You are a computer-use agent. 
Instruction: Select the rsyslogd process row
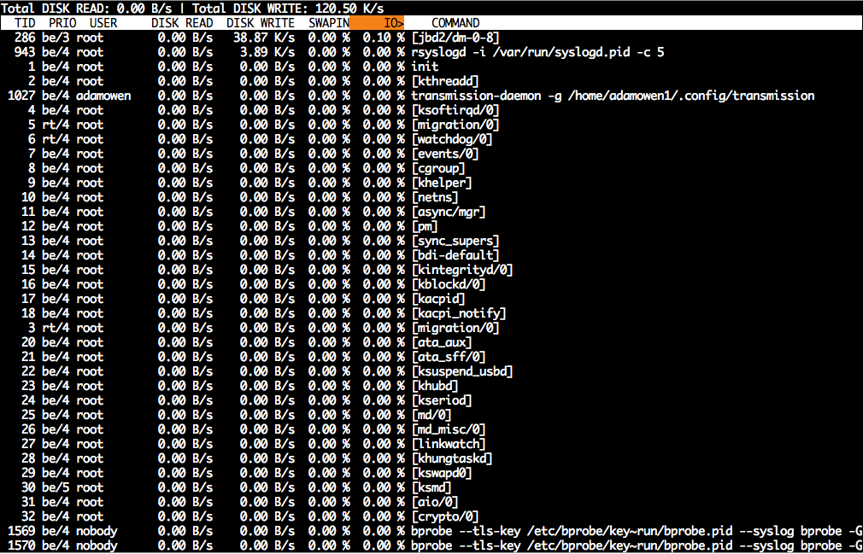[x=431, y=52]
